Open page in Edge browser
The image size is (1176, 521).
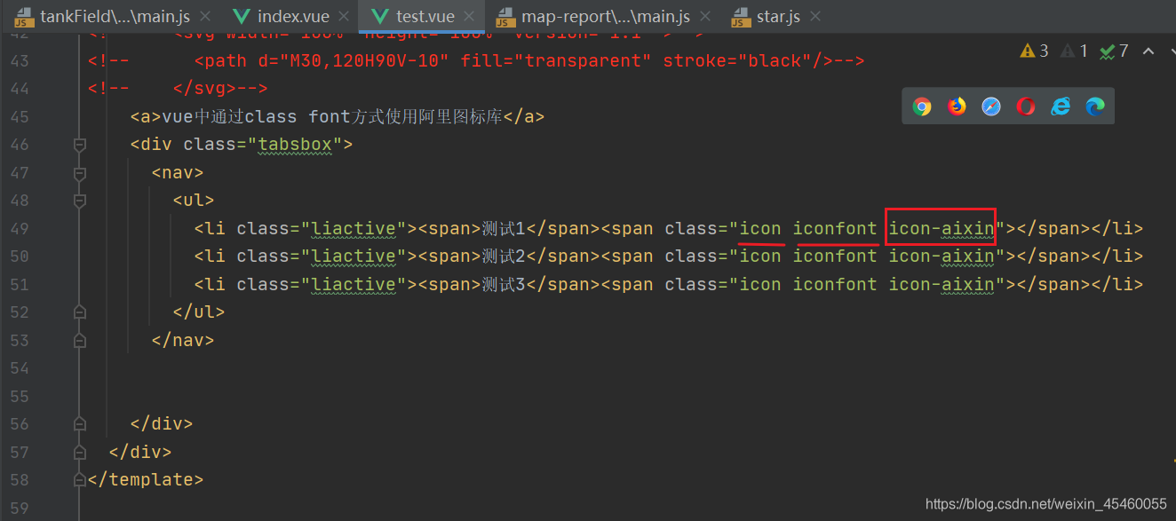click(1095, 107)
